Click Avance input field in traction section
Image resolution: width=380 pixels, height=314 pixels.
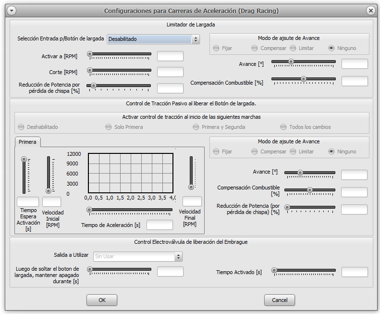(x=354, y=175)
